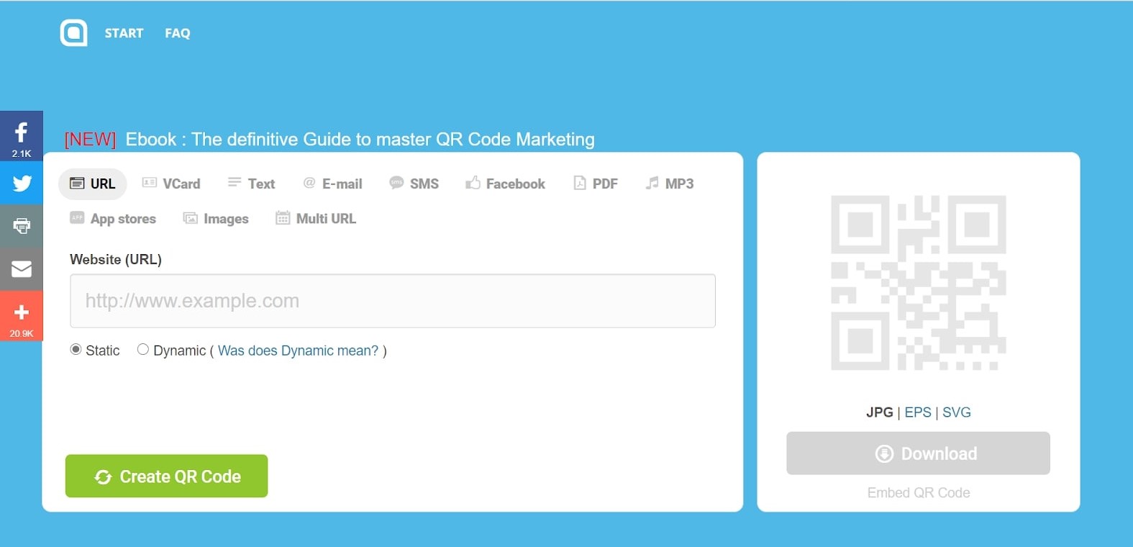Choose the PDF QR code type

[596, 184]
